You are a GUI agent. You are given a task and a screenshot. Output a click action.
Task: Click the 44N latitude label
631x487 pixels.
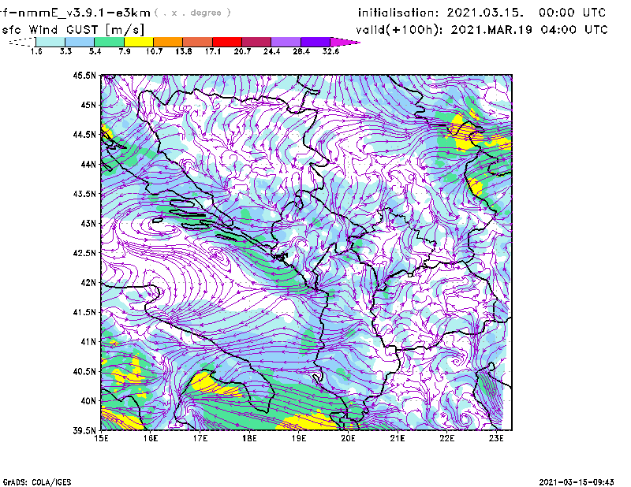[x=88, y=164]
